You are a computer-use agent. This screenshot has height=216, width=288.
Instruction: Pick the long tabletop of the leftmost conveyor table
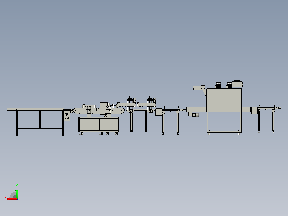point(36,110)
